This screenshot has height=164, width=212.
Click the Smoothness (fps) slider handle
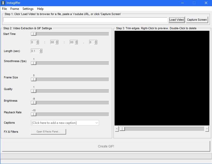[x=33, y=63]
